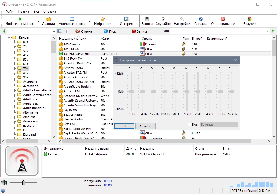This screenshot has height=194, width=277.
Task: Expand the Active streams dropdown arrow
Action: tap(89, 21)
